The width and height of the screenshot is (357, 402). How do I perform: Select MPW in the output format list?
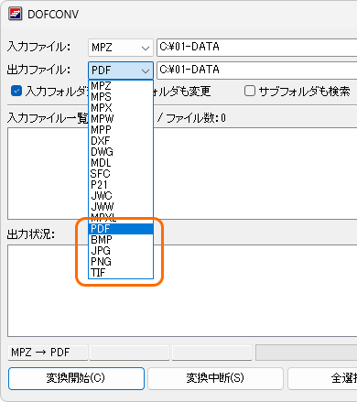click(x=121, y=119)
